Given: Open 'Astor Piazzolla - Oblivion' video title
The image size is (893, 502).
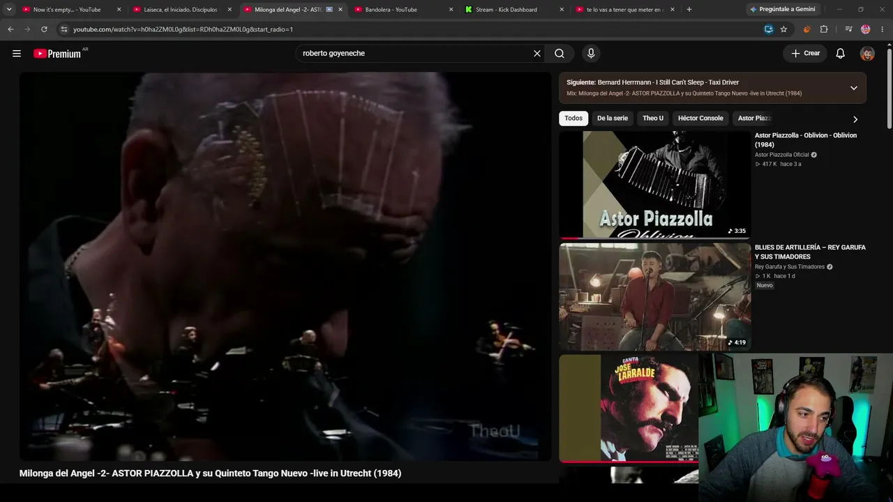Looking at the screenshot, I should coord(806,140).
